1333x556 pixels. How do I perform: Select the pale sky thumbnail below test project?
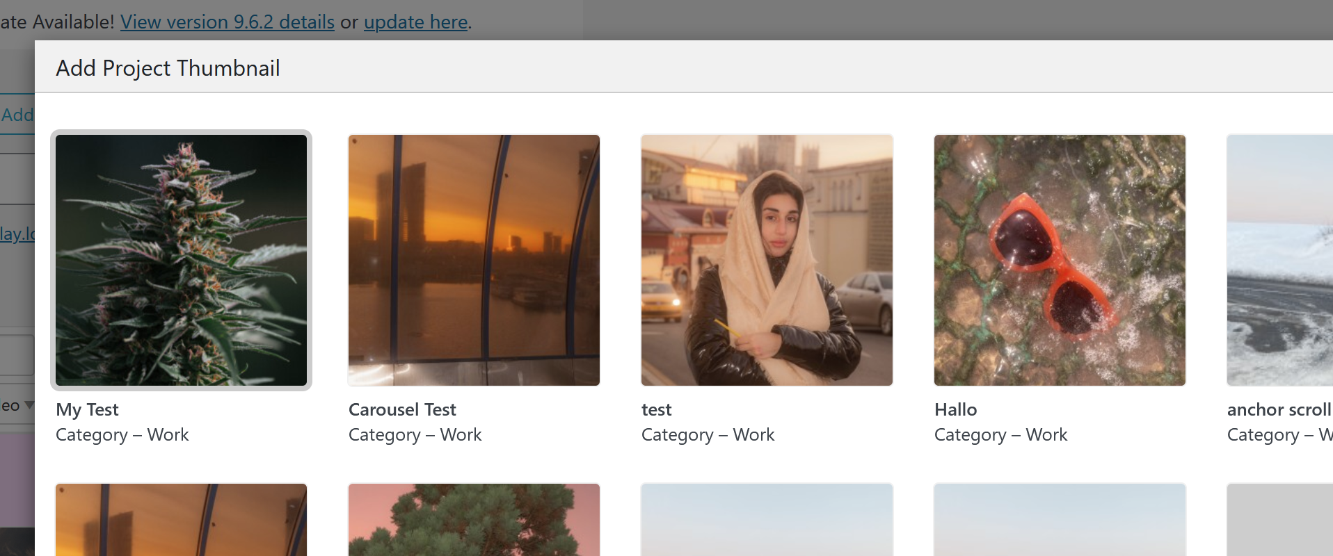(x=767, y=520)
